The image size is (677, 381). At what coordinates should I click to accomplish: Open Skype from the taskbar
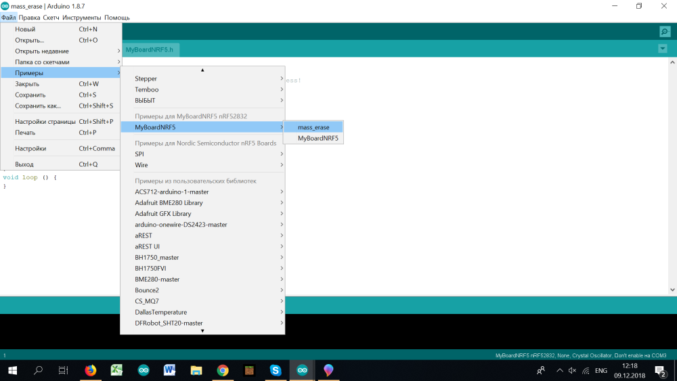pyautogui.click(x=276, y=370)
